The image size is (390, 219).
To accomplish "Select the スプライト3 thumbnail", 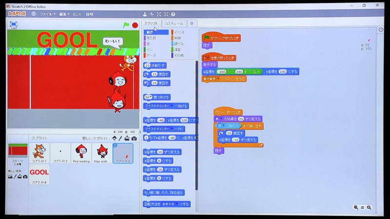I will (x=123, y=153).
